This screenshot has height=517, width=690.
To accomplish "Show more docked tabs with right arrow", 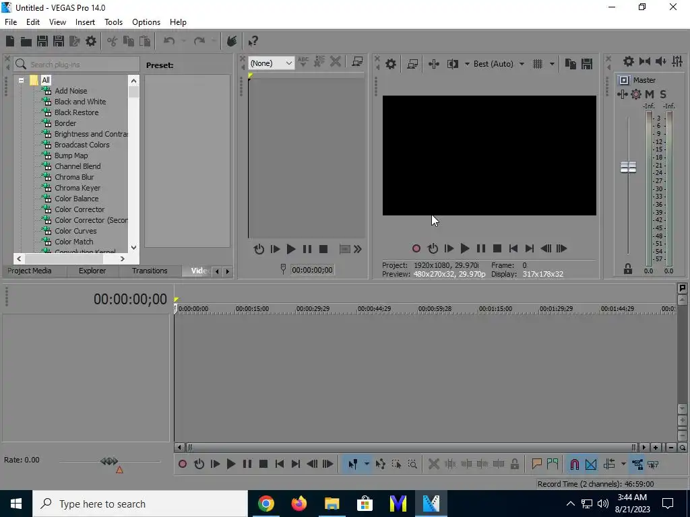I will (x=228, y=272).
